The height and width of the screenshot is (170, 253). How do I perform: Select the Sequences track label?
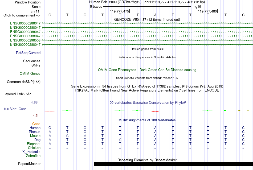pyautogui.click(x=32, y=61)
